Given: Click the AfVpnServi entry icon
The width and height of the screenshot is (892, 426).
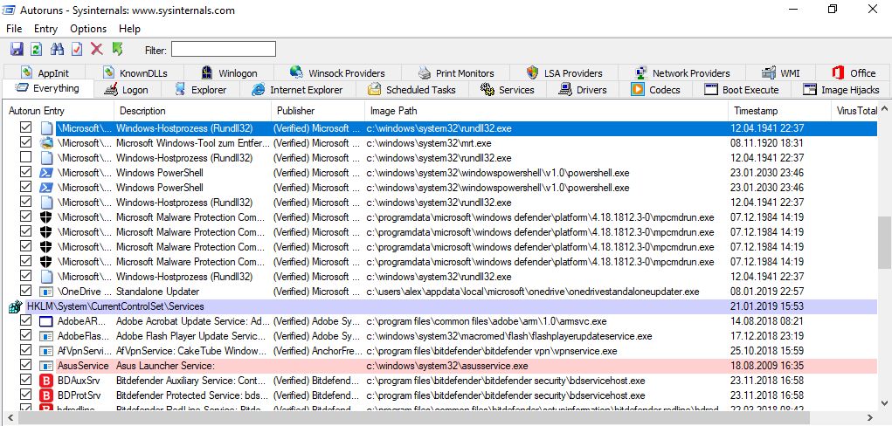Looking at the screenshot, I should 46,351.
